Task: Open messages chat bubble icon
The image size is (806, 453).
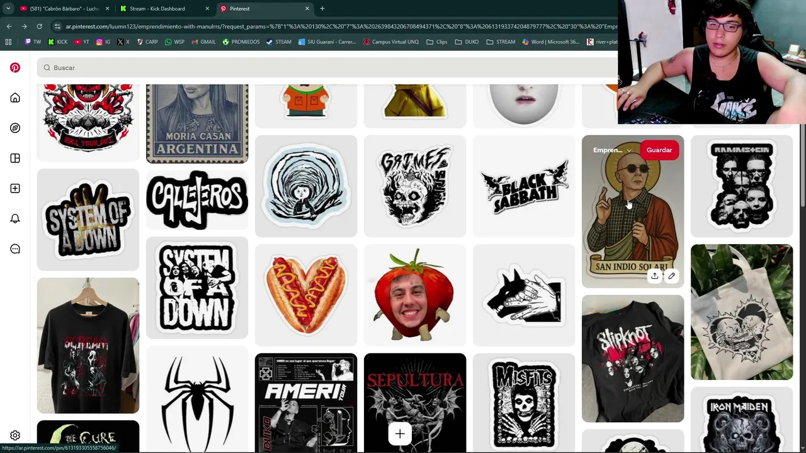Action: 15,249
